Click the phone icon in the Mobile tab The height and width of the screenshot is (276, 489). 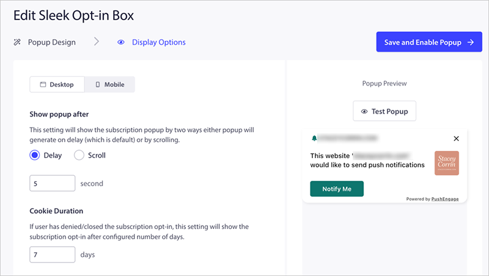(98, 85)
